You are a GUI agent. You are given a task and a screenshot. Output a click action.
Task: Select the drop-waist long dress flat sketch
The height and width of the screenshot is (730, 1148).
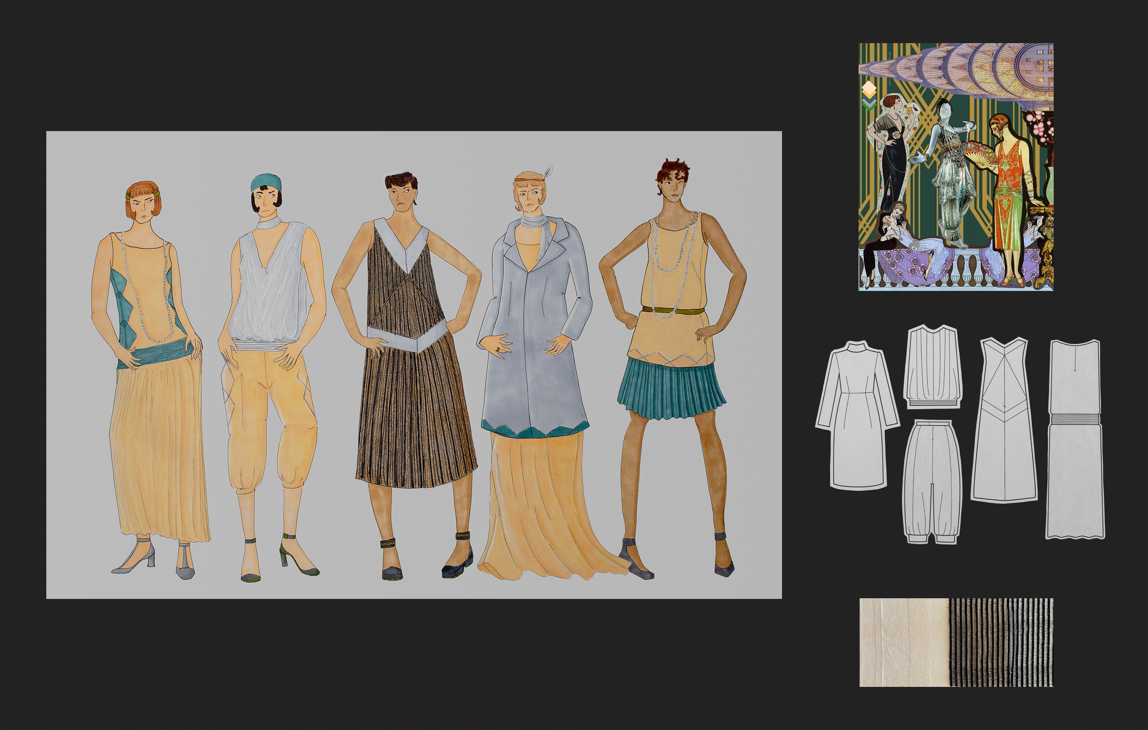tap(1075, 440)
